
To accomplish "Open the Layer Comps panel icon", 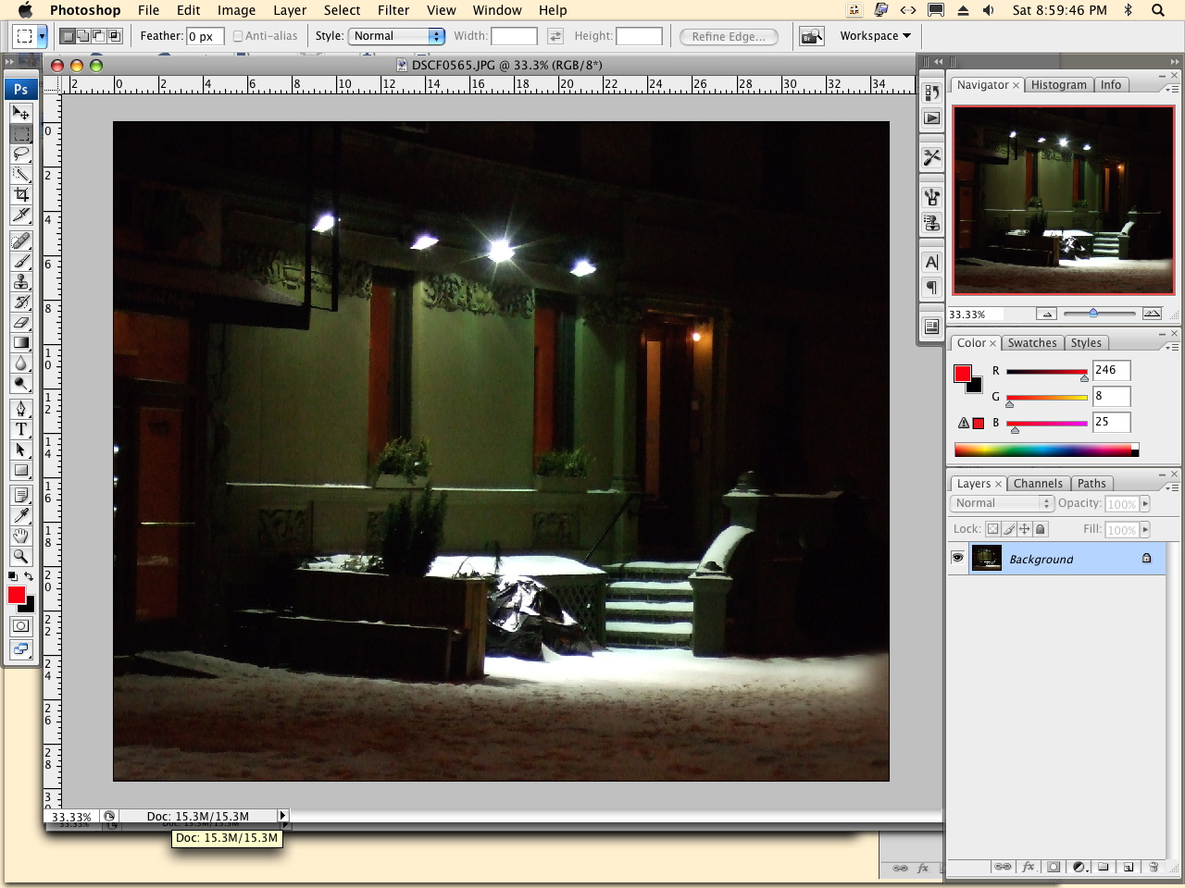I will point(932,327).
